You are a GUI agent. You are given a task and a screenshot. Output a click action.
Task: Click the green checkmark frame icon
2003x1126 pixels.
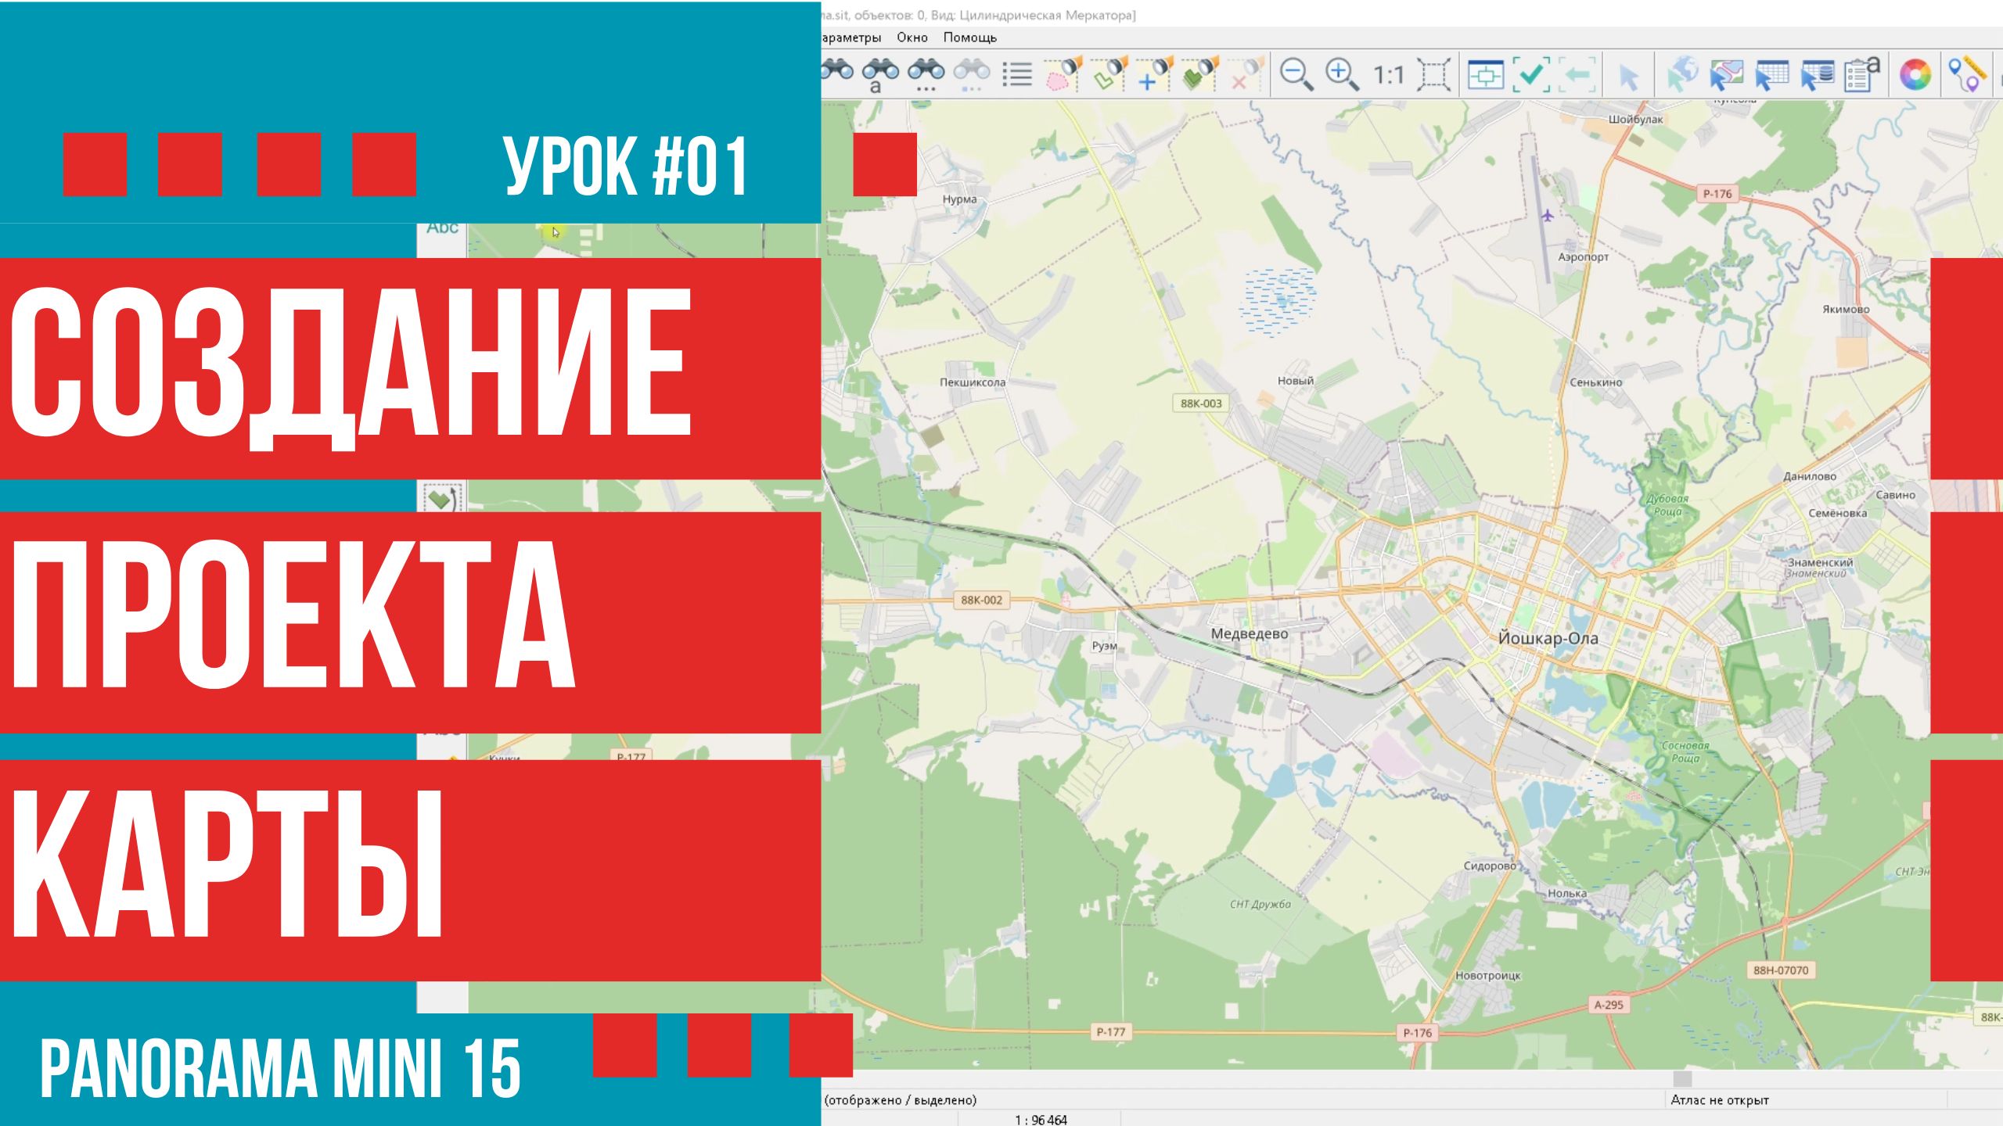[1531, 74]
